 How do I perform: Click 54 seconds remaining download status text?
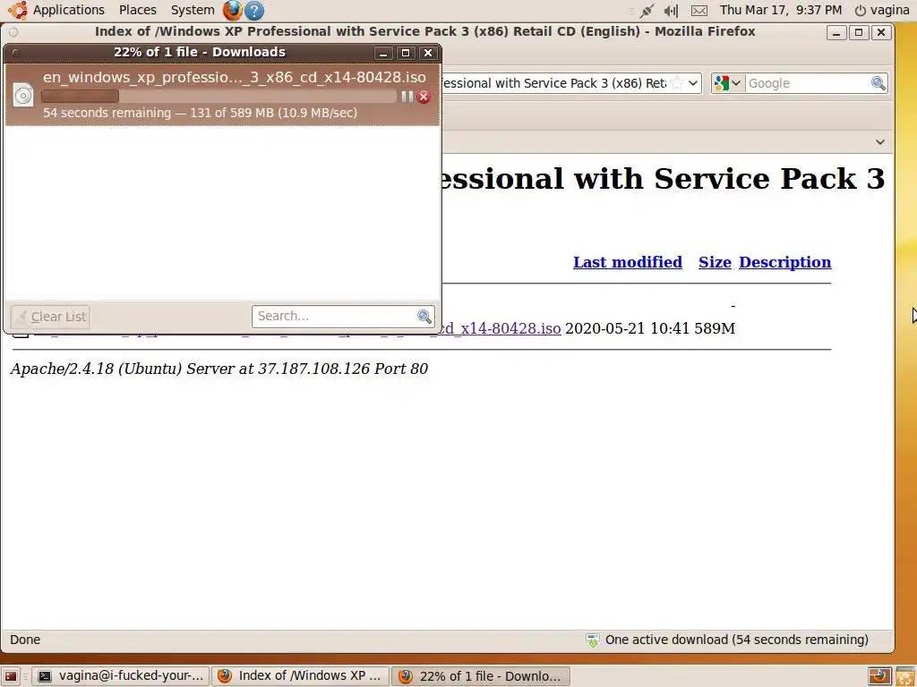[200, 113]
